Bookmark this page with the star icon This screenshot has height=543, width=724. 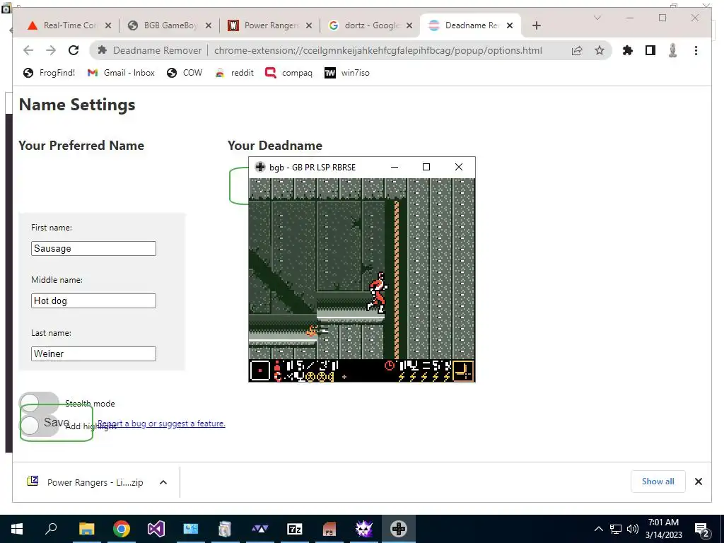point(600,50)
